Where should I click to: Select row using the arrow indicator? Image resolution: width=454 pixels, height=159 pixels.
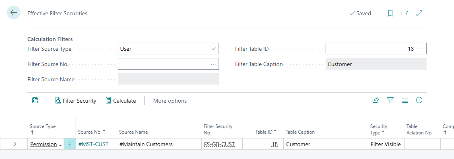(x=14, y=144)
